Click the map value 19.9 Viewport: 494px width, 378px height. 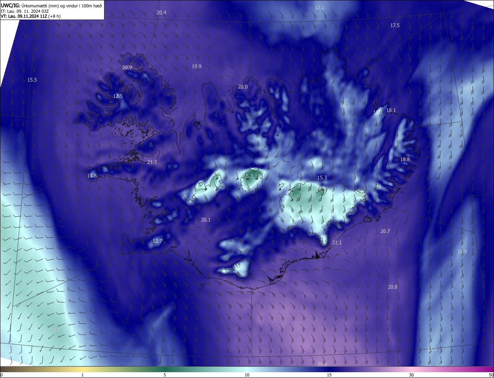[196, 66]
